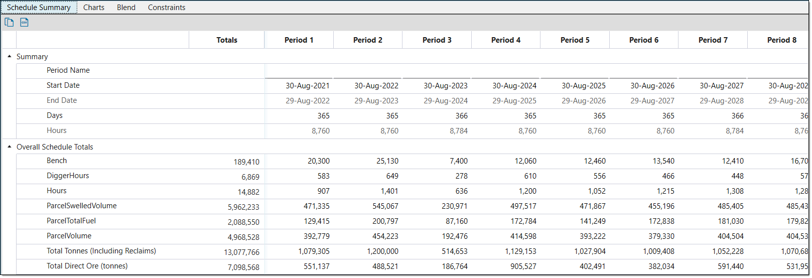Select the Bench row label
This screenshot has height=278, width=812.
coord(57,161)
